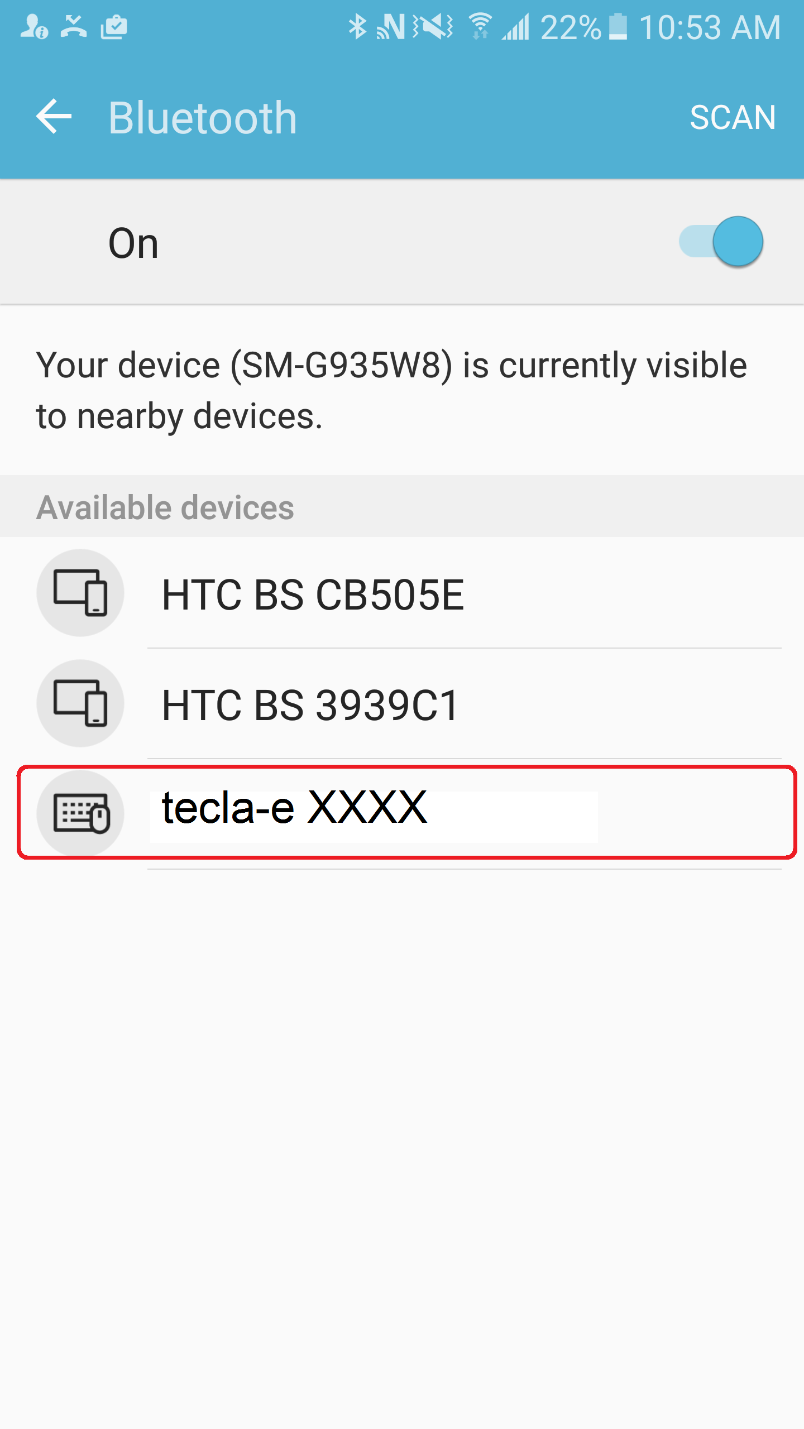Tap the "On" status label

(x=133, y=243)
